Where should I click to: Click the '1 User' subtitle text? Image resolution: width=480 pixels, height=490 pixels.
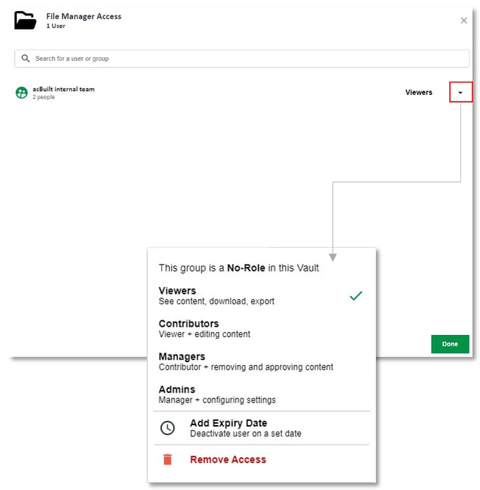(x=56, y=26)
